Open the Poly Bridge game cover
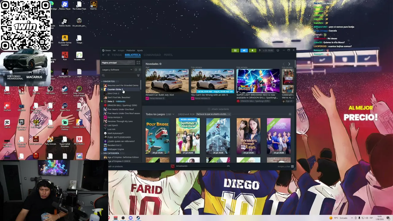The width and height of the screenshot is (393, 221). [x=157, y=136]
